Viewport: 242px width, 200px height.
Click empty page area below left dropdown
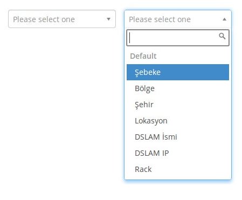tap(61, 108)
